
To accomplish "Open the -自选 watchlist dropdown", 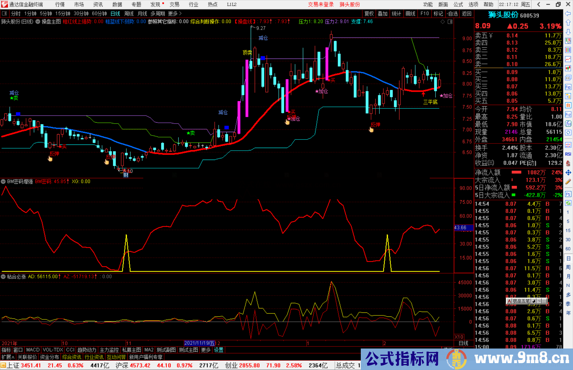I will (x=453, y=14).
